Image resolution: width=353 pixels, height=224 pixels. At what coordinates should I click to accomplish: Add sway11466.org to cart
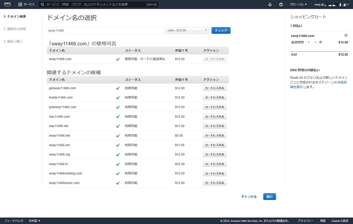coord(214,154)
